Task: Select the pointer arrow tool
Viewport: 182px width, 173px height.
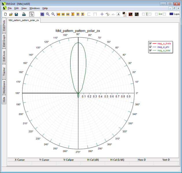Action: tap(31, 14)
